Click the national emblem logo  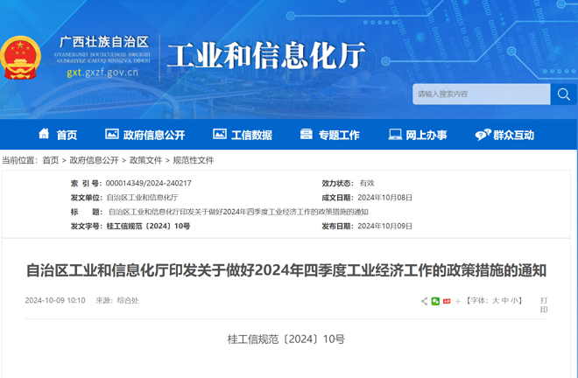[x=21, y=58]
